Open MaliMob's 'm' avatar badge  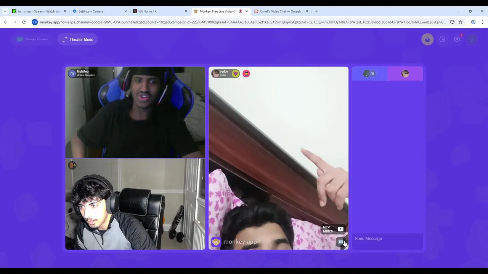click(72, 73)
